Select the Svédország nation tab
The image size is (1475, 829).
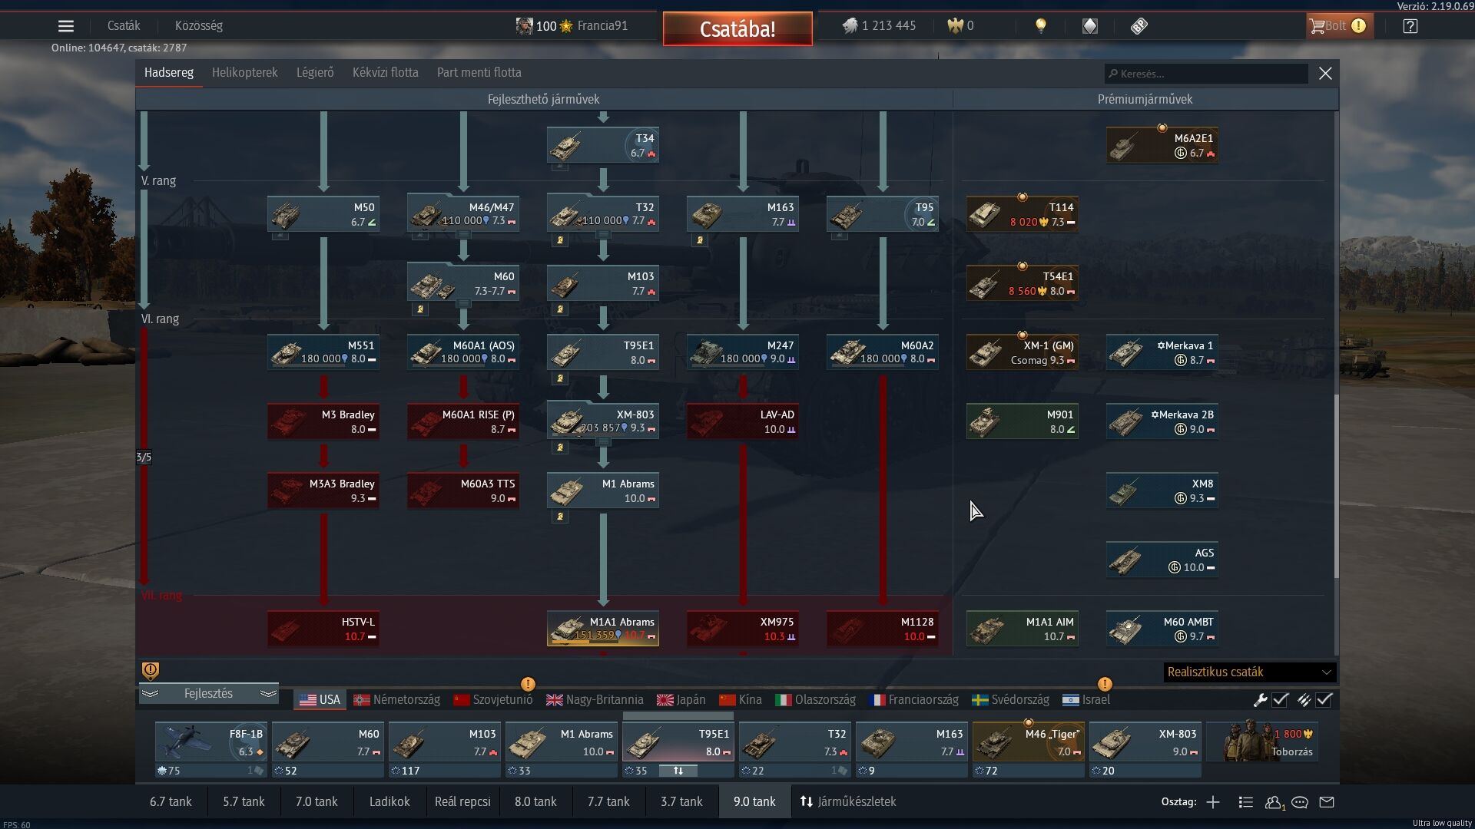point(1010,700)
